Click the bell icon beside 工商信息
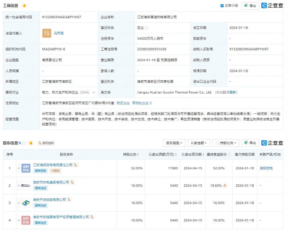The width and height of the screenshot is (287, 232). [24, 6]
